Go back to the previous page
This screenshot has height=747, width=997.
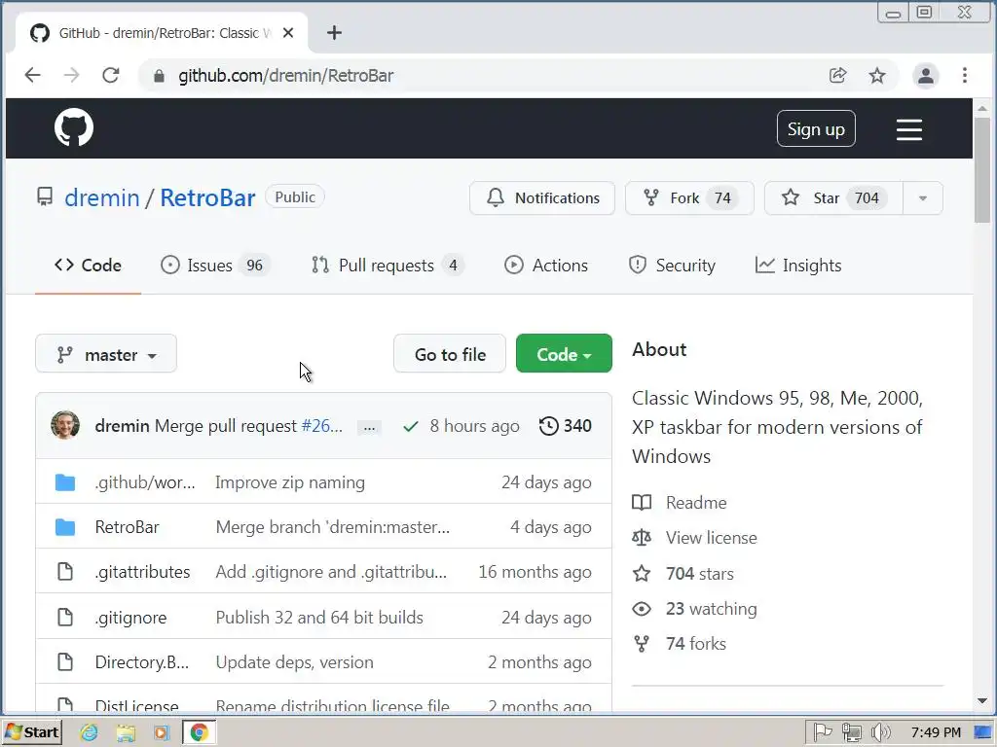(32, 75)
